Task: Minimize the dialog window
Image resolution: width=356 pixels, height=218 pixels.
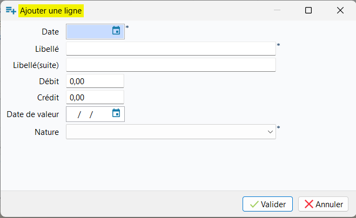Action: click(x=277, y=10)
